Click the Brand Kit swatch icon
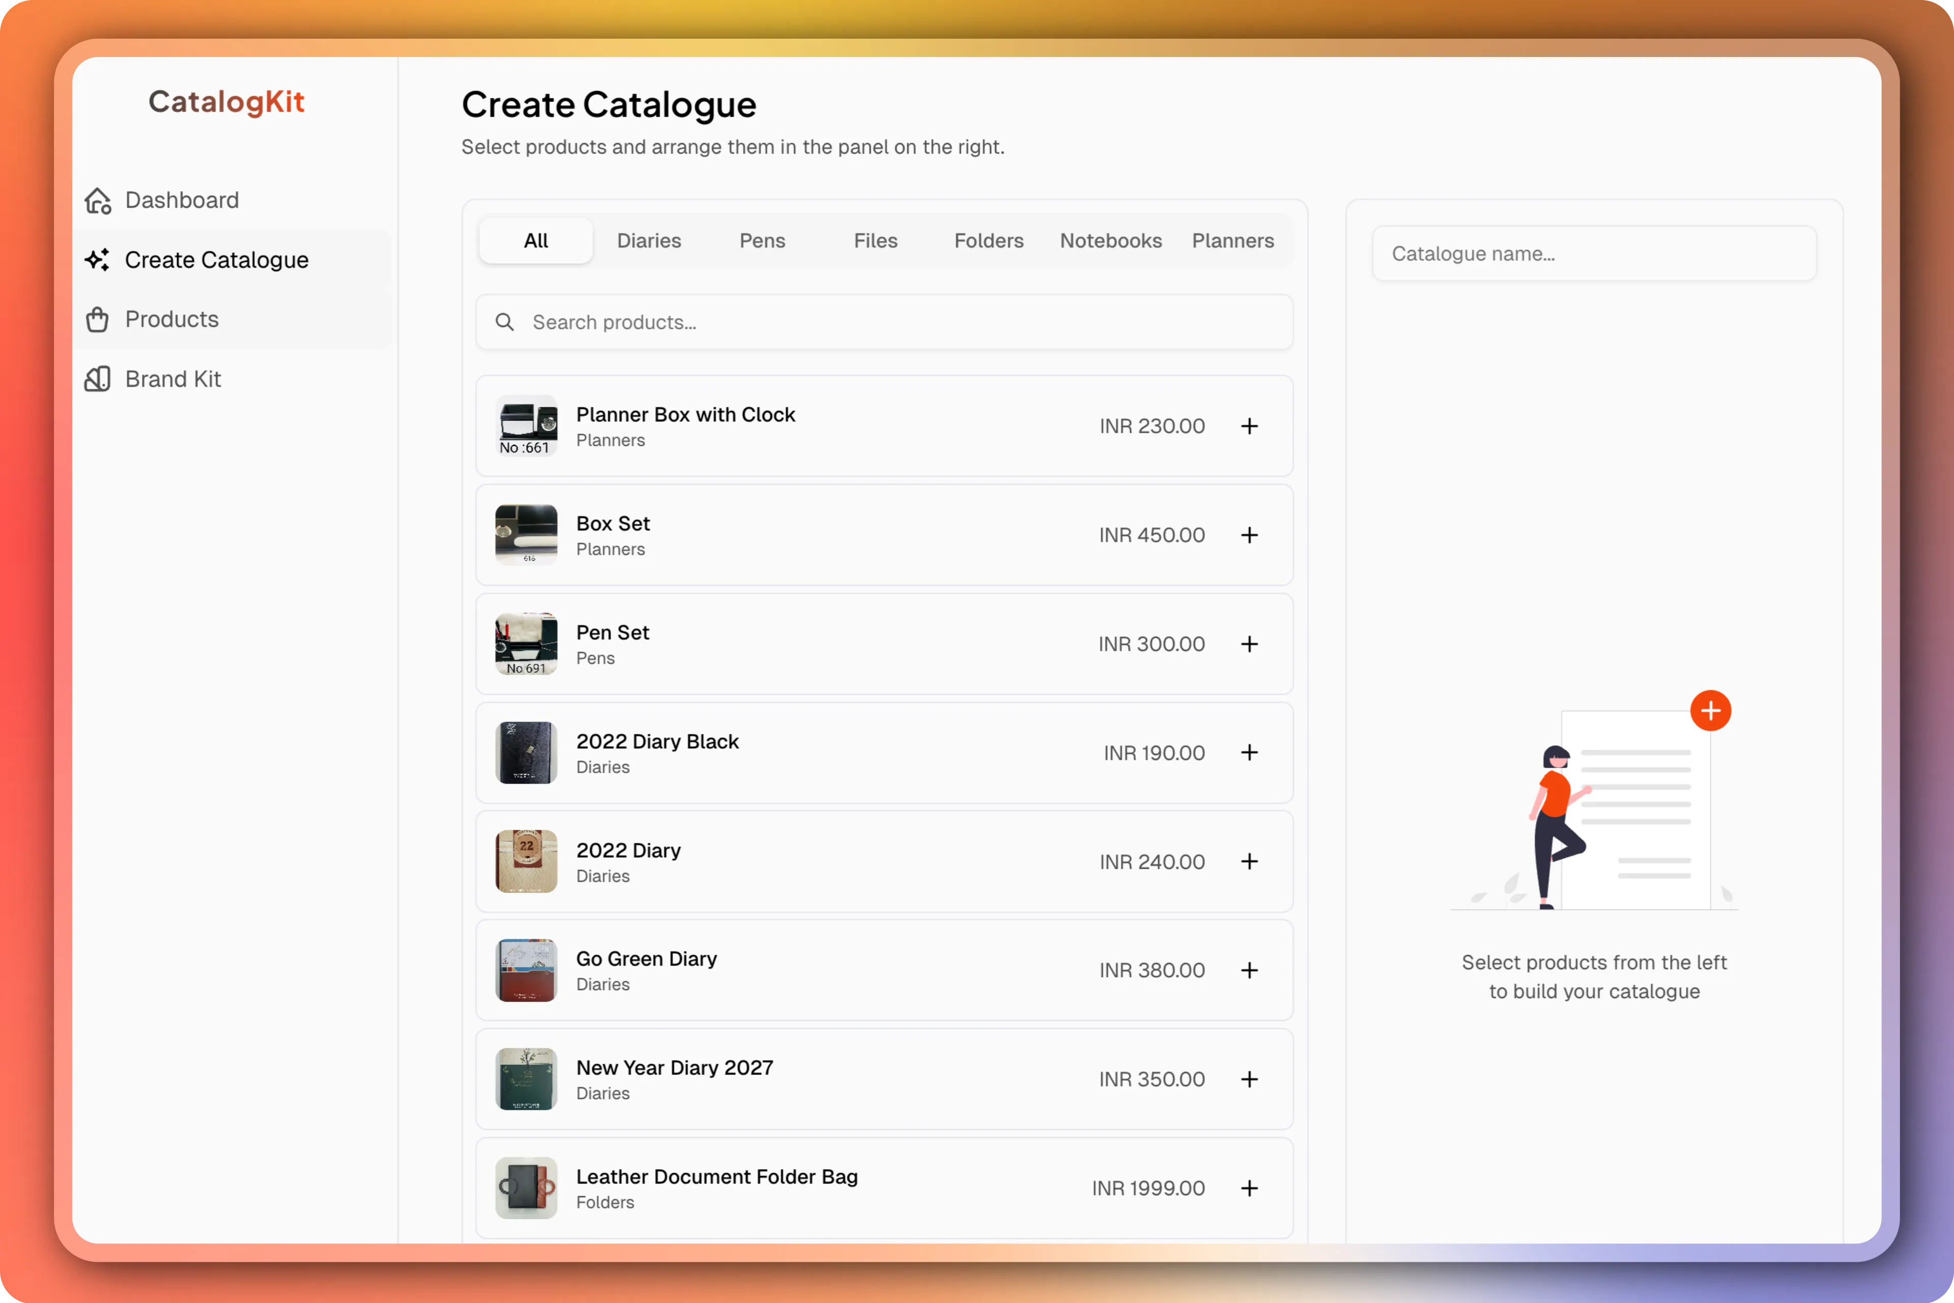This screenshot has height=1303, width=1954. [97, 379]
